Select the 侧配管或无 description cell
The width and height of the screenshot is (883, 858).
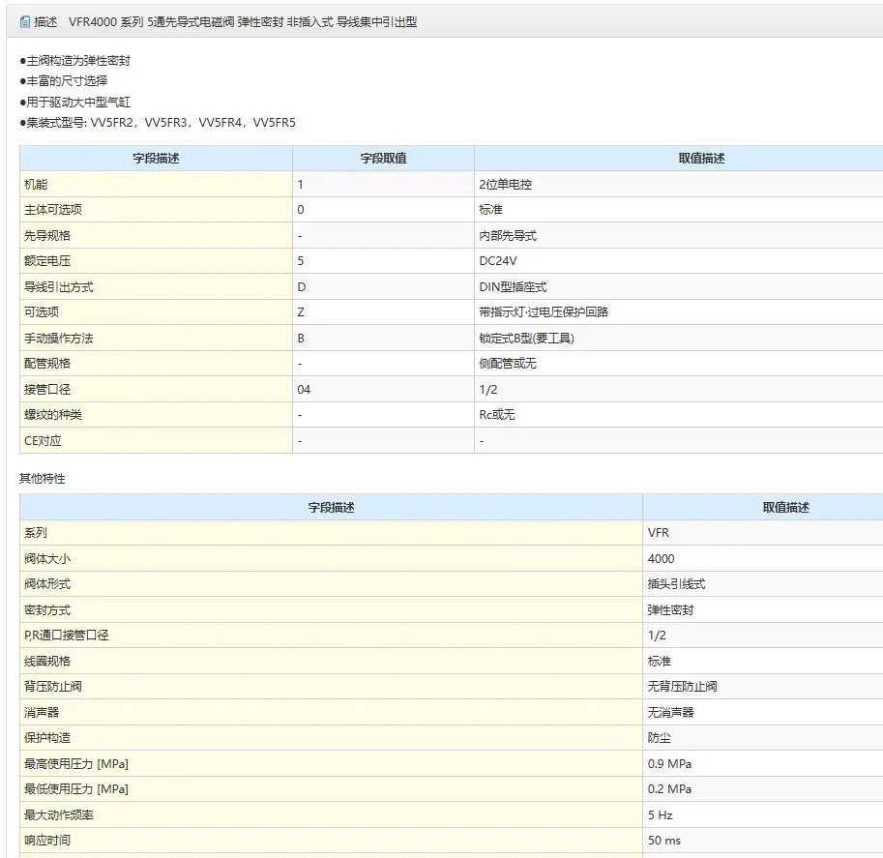click(679, 364)
